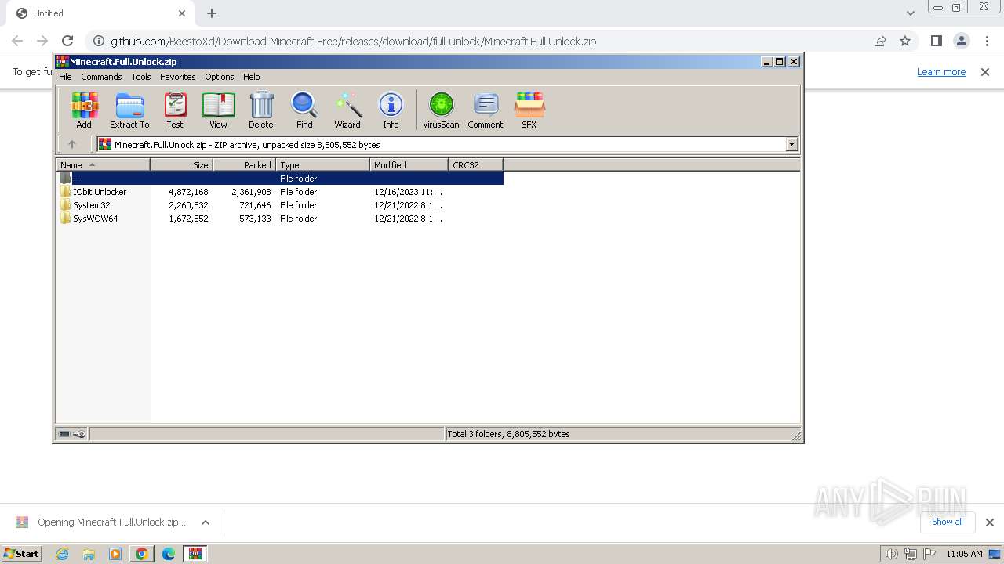Open Internet Explorer from the taskbar
This screenshot has height=564, width=1004.
[x=62, y=554]
